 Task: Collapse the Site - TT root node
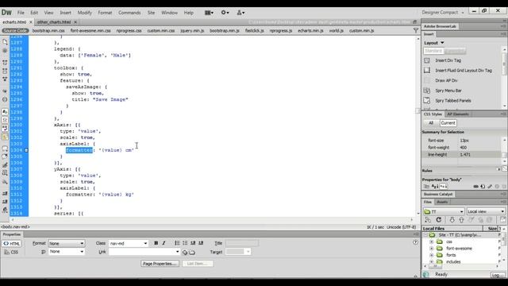point(425,235)
